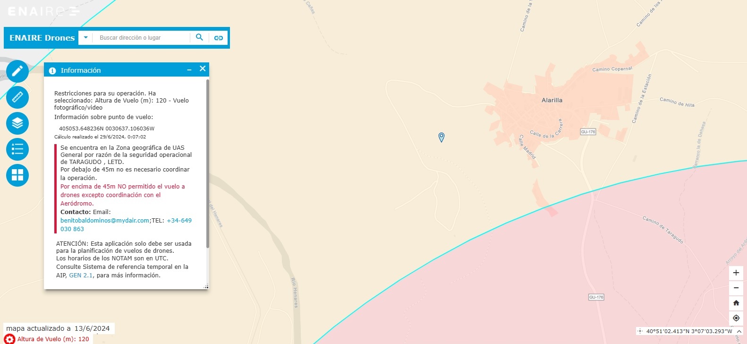Zoom in on the map
Screen dimensions: 747x344
tap(736, 273)
